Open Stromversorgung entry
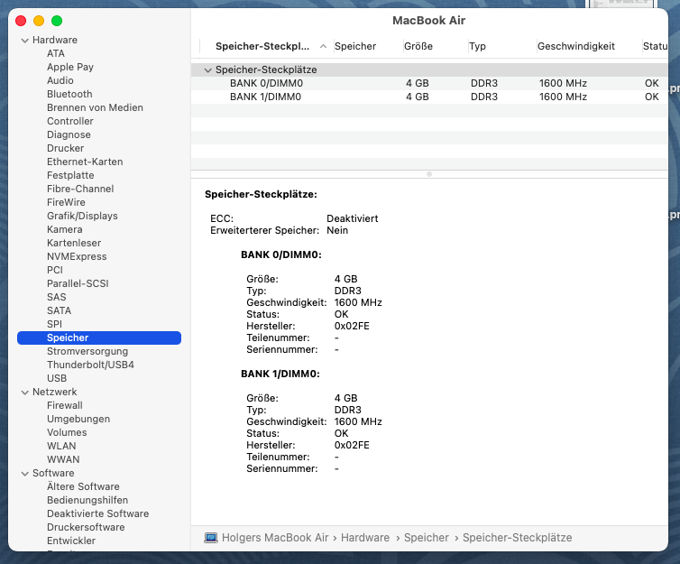This screenshot has width=680, height=564. [x=87, y=351]
